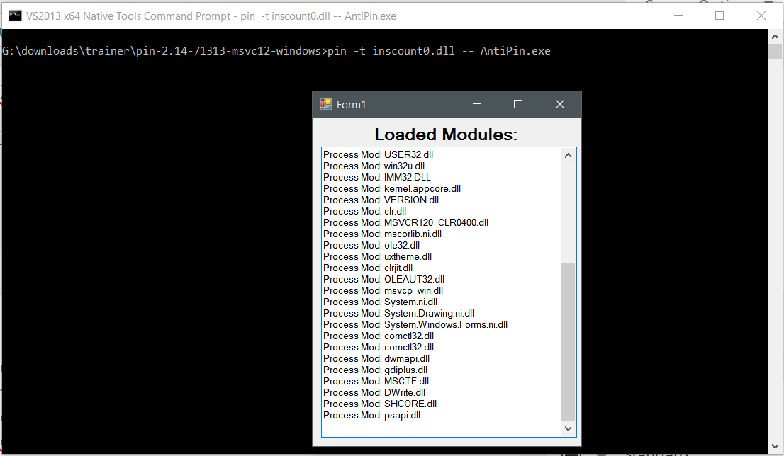Click the up arrow of the modules list scrollbar
784x456 pixels.
click(568, 155)
